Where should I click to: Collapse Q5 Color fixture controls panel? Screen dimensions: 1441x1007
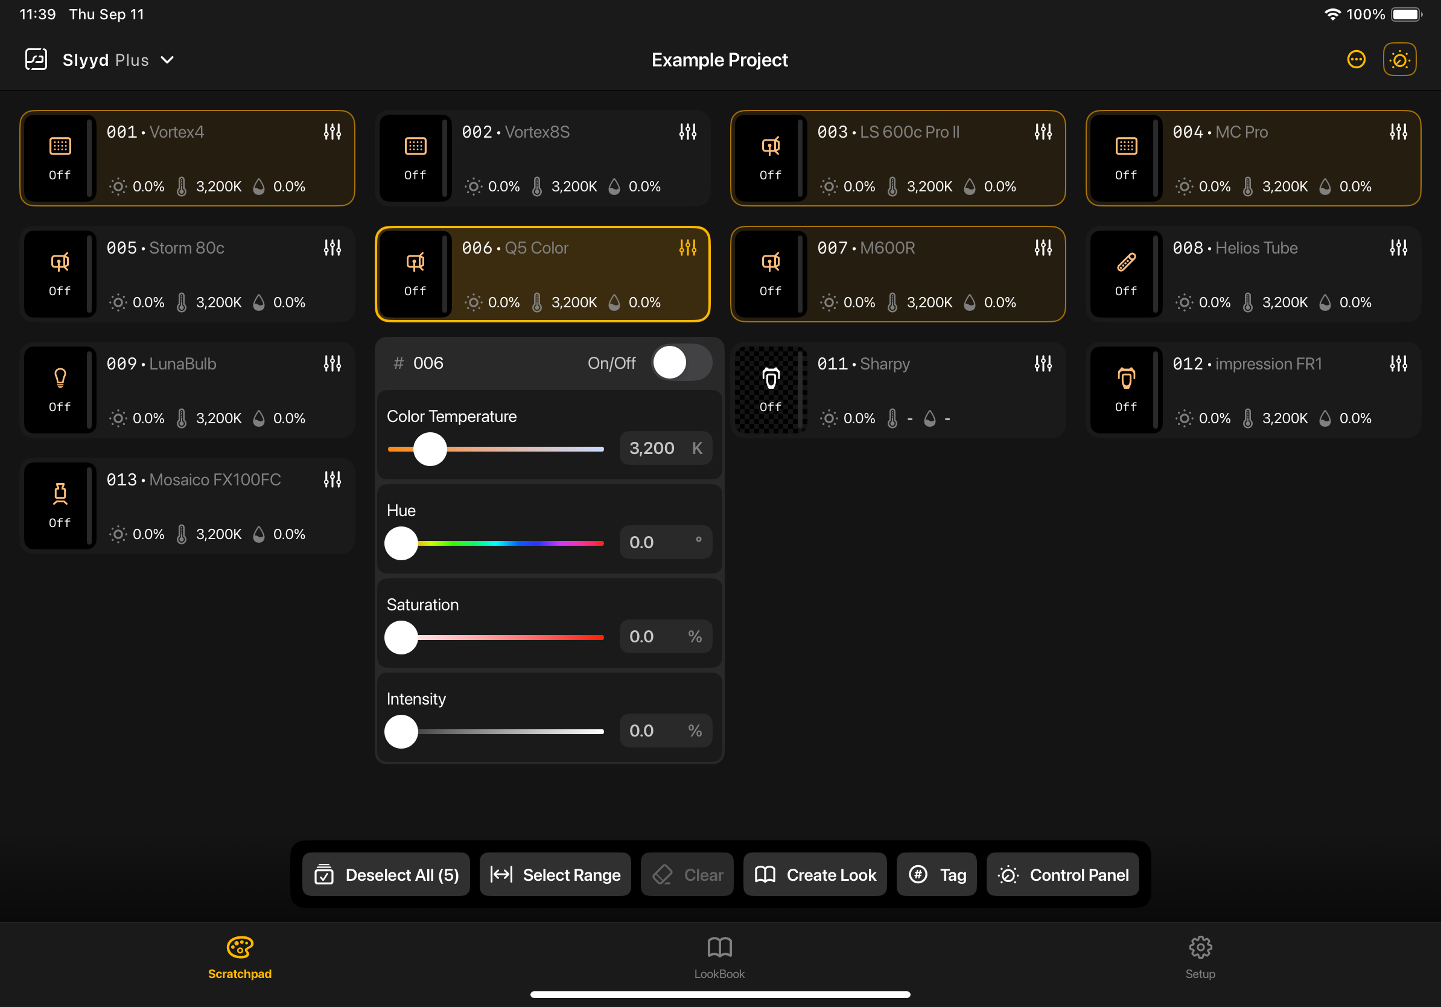point(687,248)
